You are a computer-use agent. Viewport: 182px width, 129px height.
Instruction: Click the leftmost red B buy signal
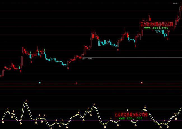pos(20,71)
